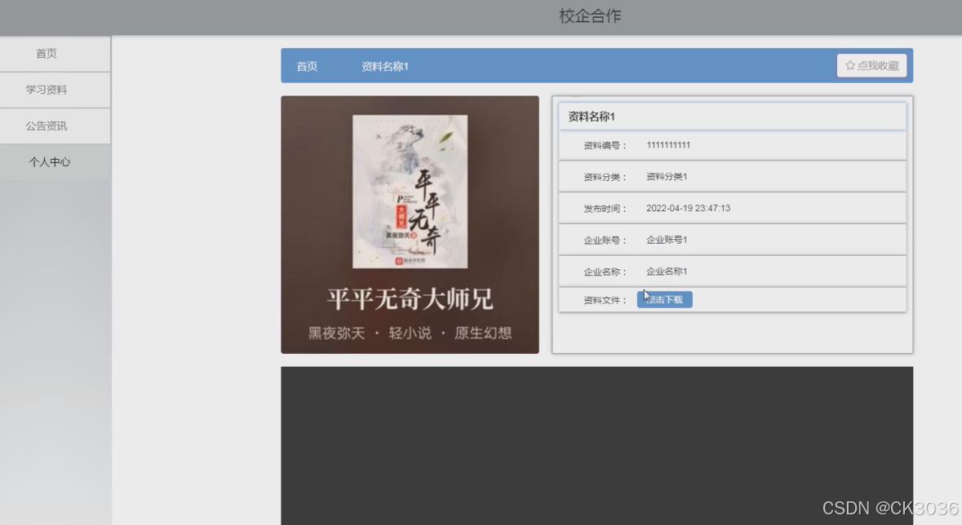Click the 首页 breadcrumb link
This screenshot has width=962, height=525.
click(307, 66)
